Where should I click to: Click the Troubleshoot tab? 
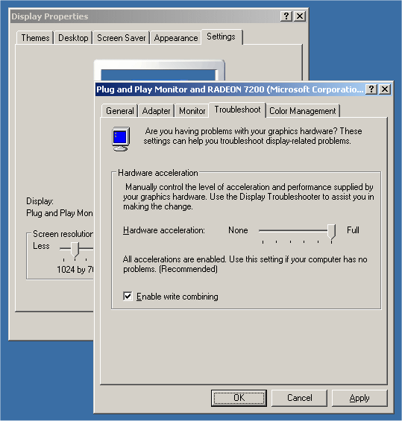tap(237, 110)
